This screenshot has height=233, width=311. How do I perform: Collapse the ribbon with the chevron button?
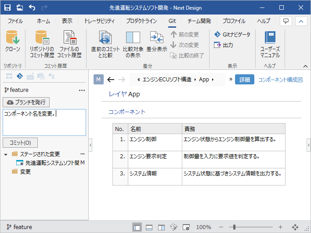[301, 21]
